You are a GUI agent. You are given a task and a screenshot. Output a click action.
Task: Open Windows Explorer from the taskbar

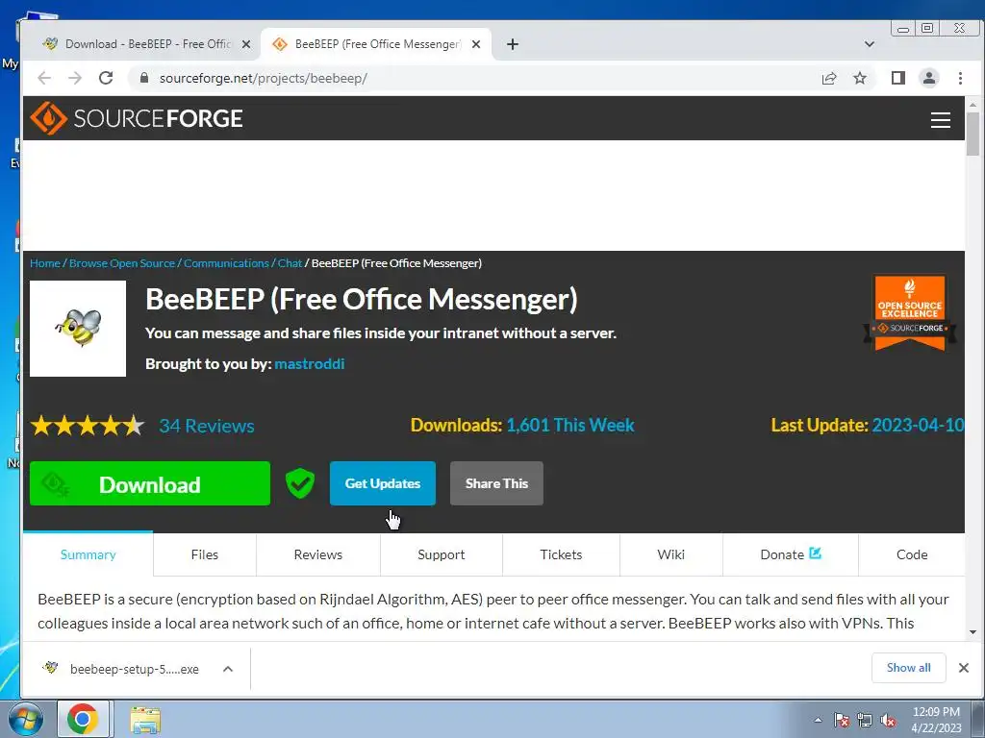145,719
